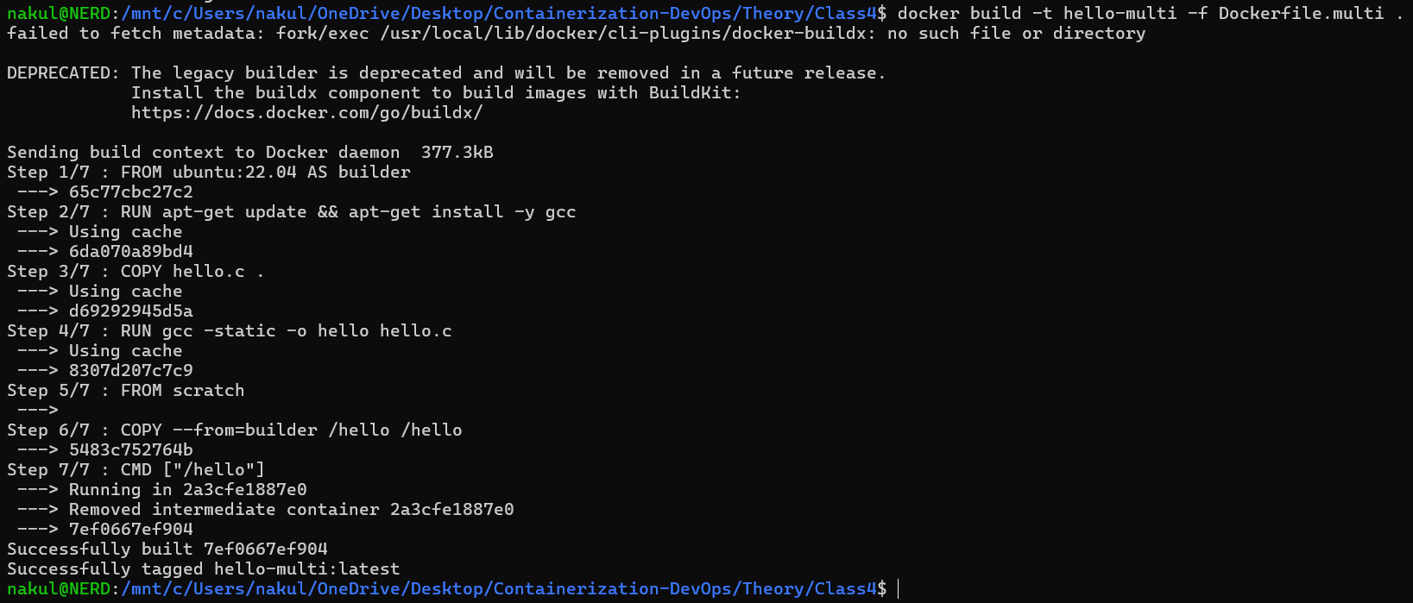This screenshot has width=1413, height=603.
Task: Click the cursor at the bottom prompt
Action: pos(899,589)
